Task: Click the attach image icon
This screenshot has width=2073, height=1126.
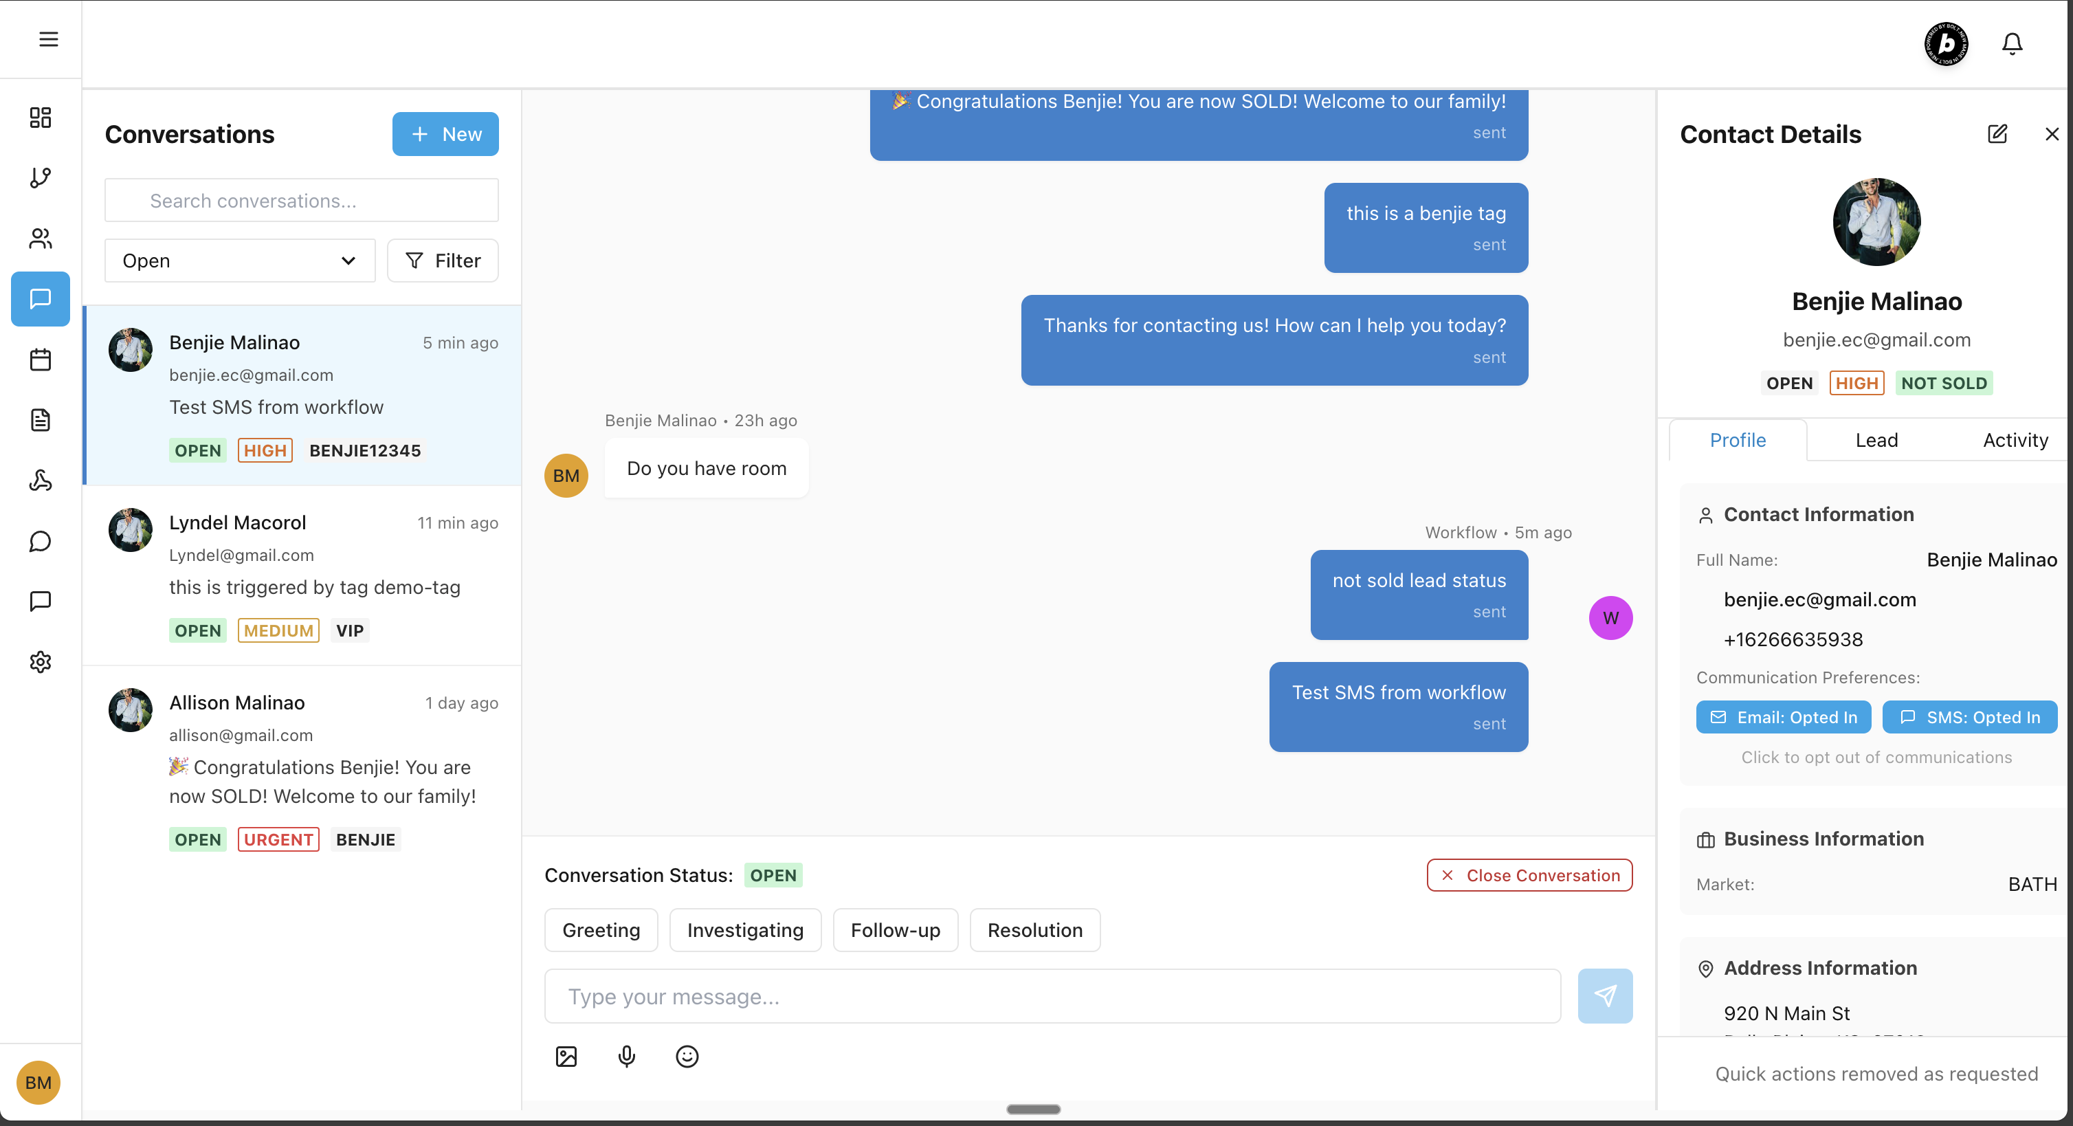Action: pyautogui.click(x=566, y=1056)
